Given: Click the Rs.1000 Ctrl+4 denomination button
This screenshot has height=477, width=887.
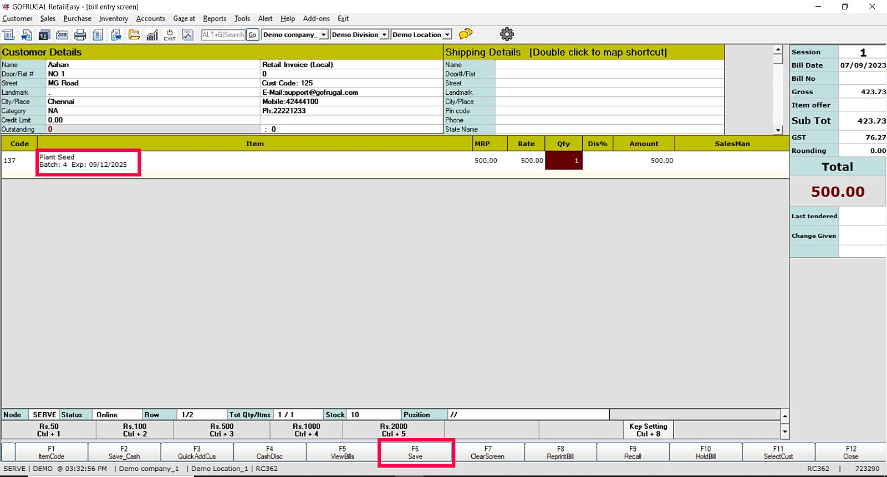Looking at the screenshot, I should [307, 430].
